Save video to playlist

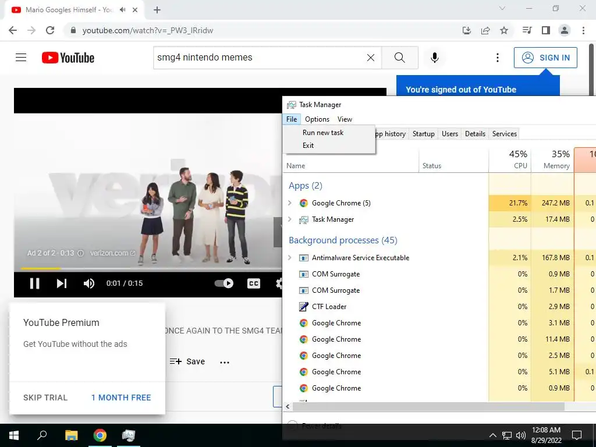tap(187, 361)
